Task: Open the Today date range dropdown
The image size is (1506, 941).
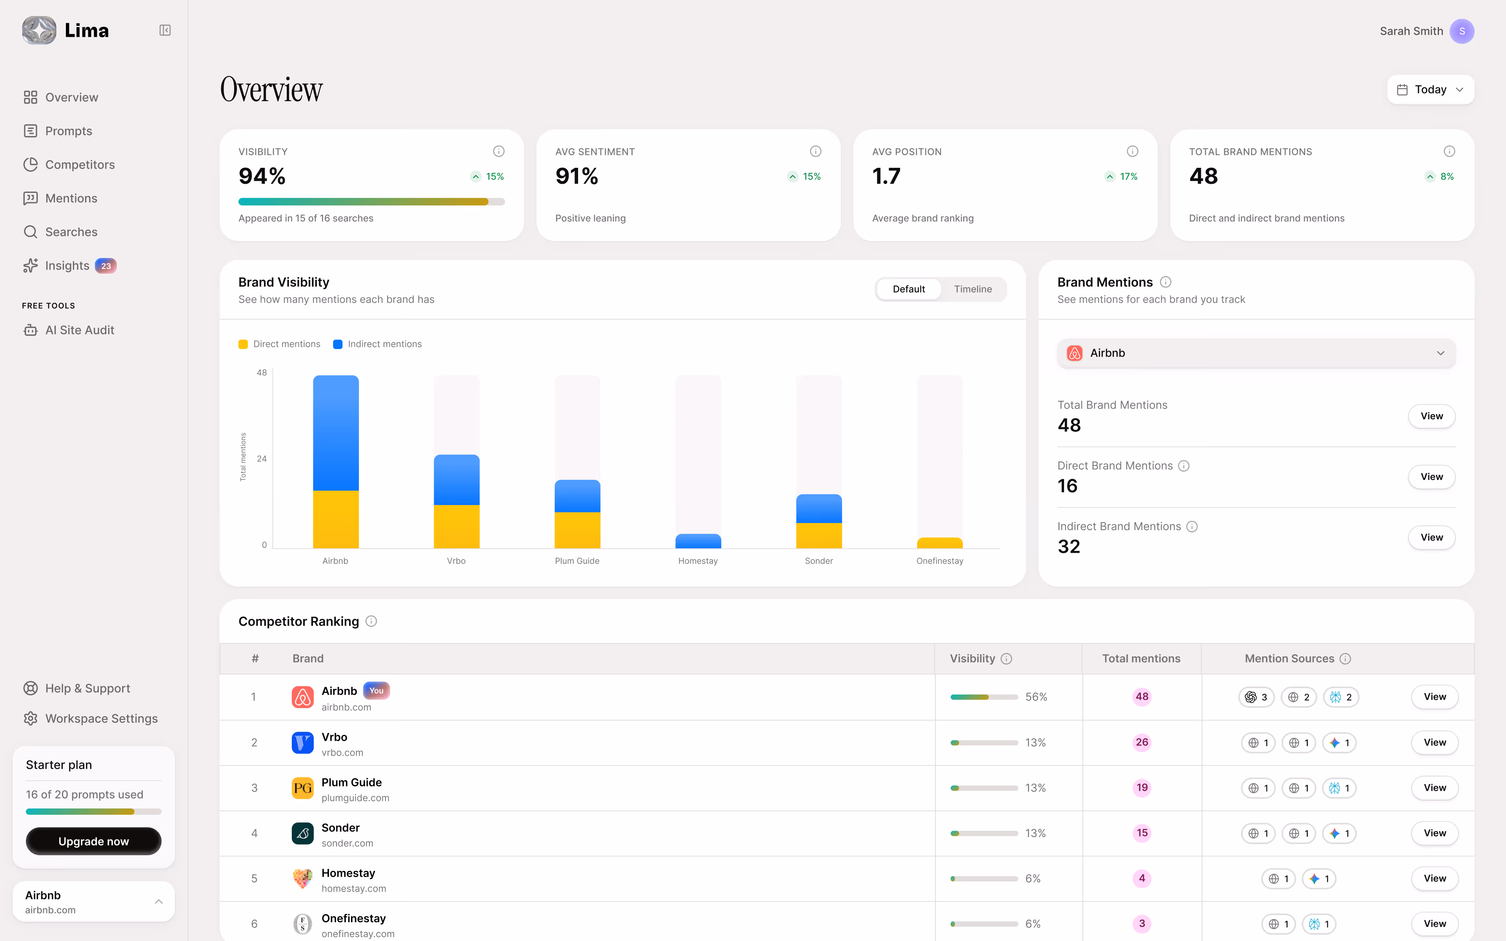Action: pyautogui.click(x=1430, y=90)
